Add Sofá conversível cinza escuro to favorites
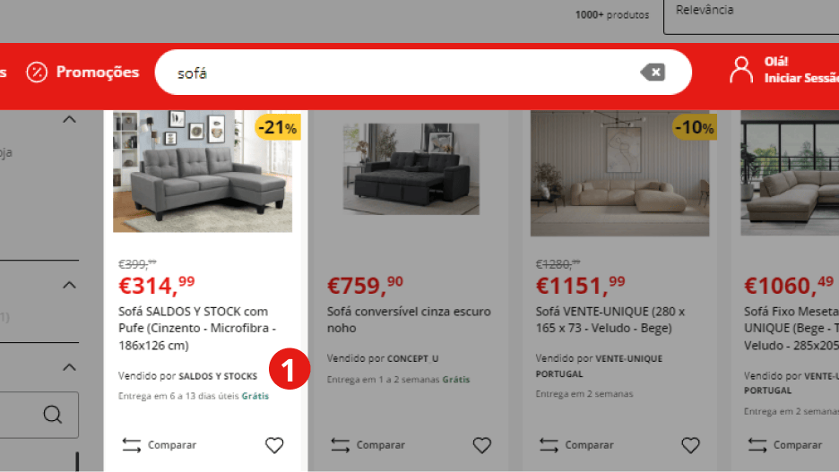This screenshot has height=472, width=839. [x=482, y=445]
